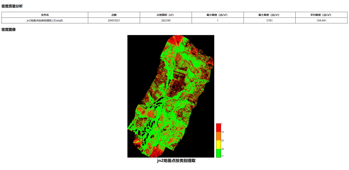349x170 pixels.
Task: Click the orange legend color swatch
Action: pos(218,136)
